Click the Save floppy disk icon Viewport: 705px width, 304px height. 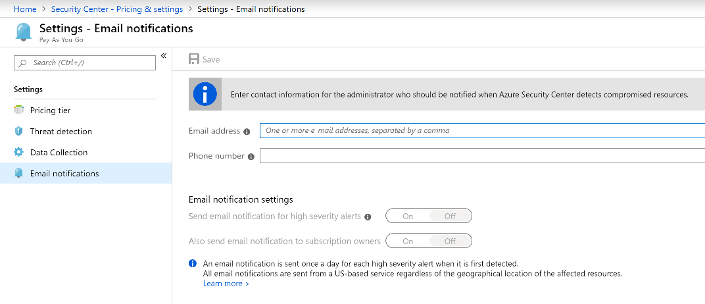coord(194,59)
